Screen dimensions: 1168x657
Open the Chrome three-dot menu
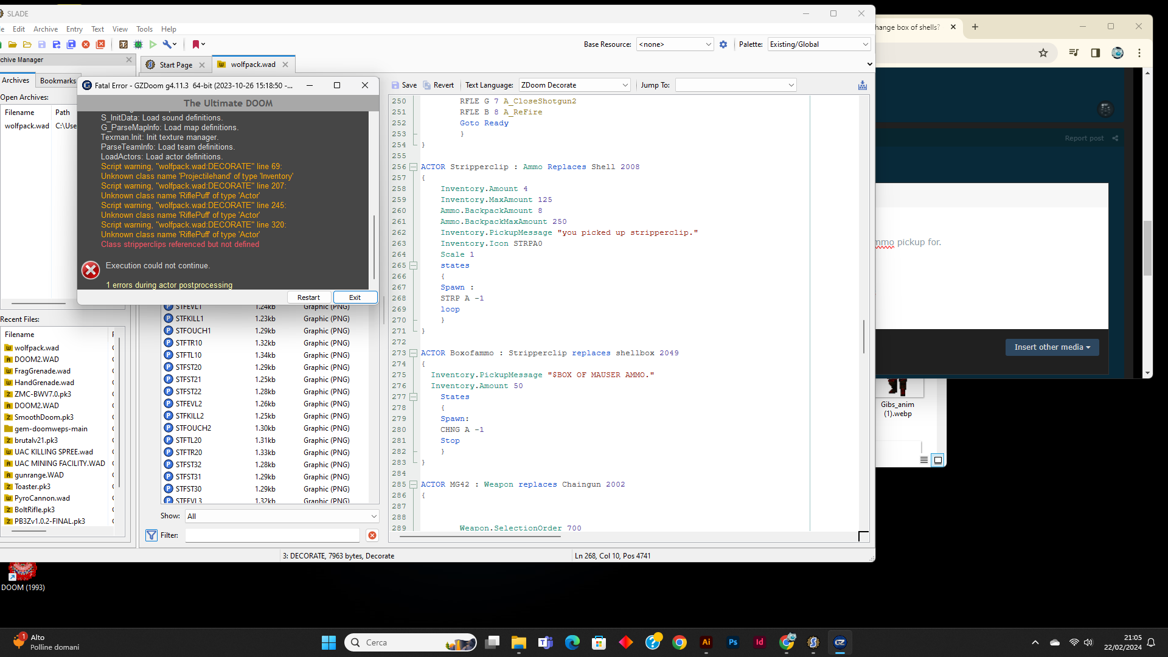coord(1139,53)
